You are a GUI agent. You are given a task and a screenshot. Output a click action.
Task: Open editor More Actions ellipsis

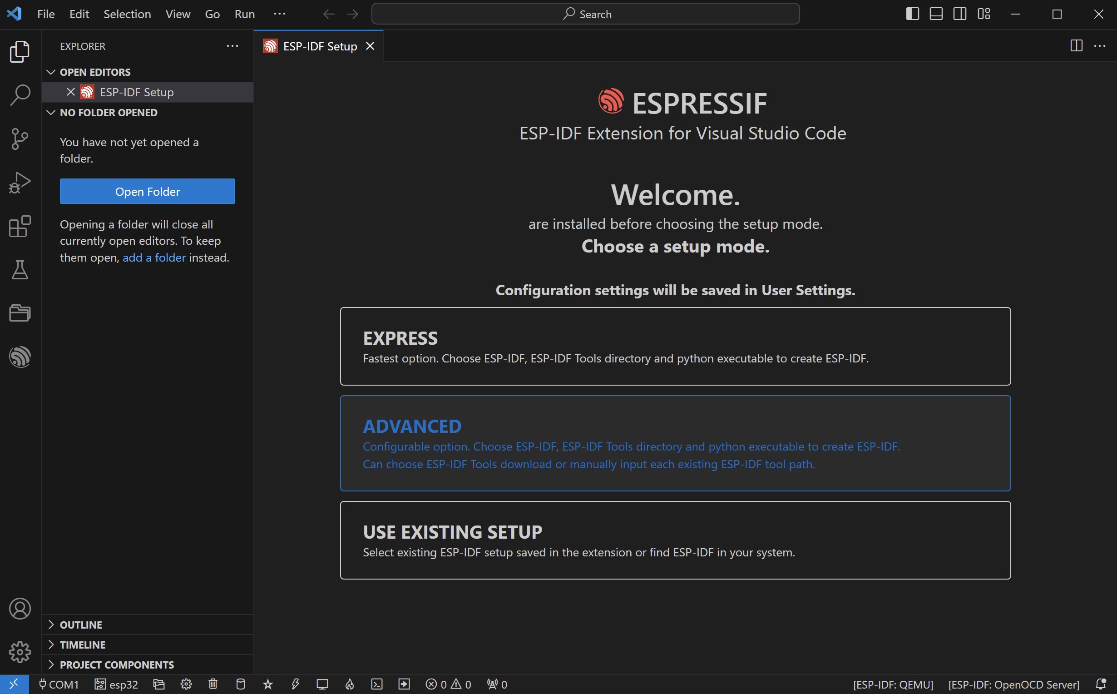pos(1100,46)
